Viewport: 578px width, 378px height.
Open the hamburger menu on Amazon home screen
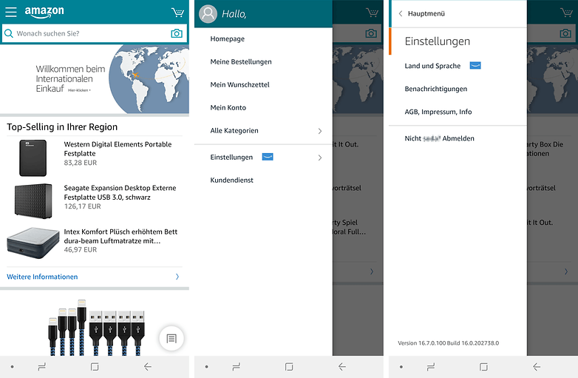[x=10, y=12]
